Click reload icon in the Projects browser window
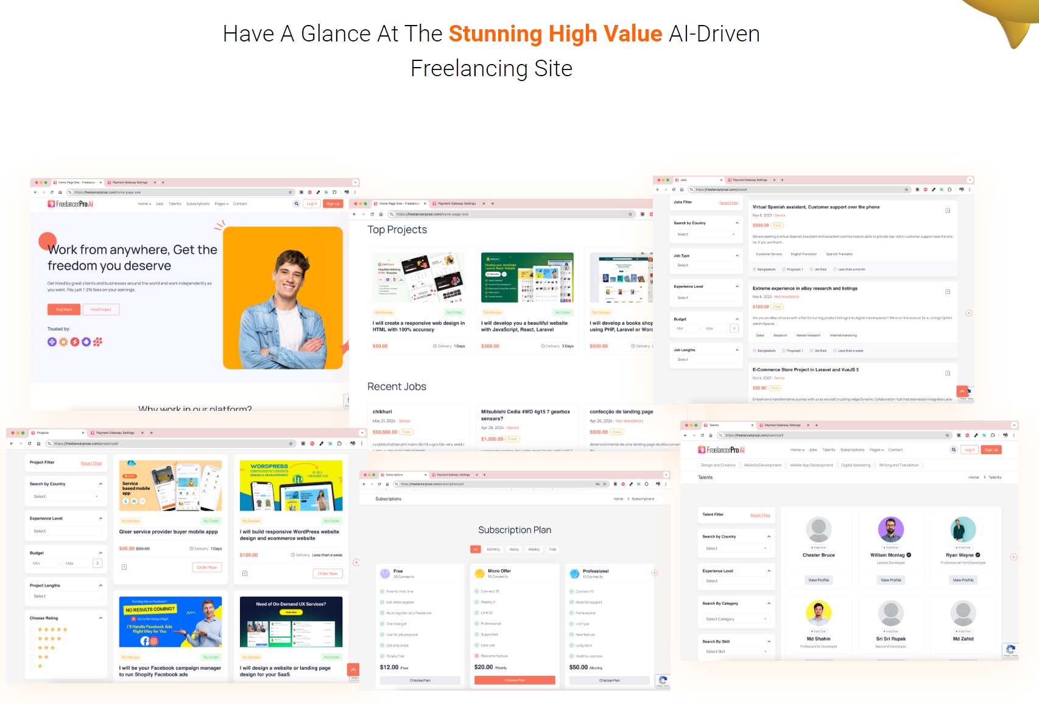 click(x=29, y=444)
